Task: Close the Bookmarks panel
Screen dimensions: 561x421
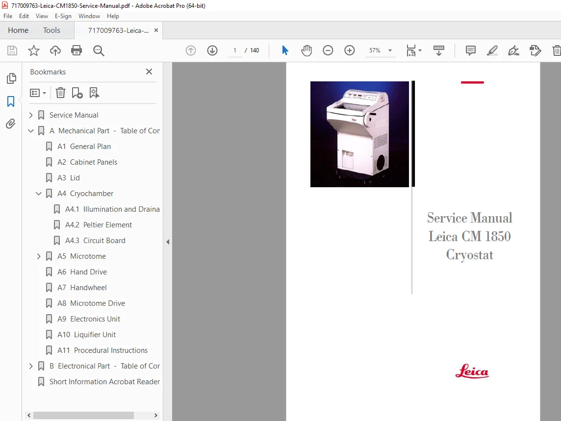Action: (x=149, y=72)
